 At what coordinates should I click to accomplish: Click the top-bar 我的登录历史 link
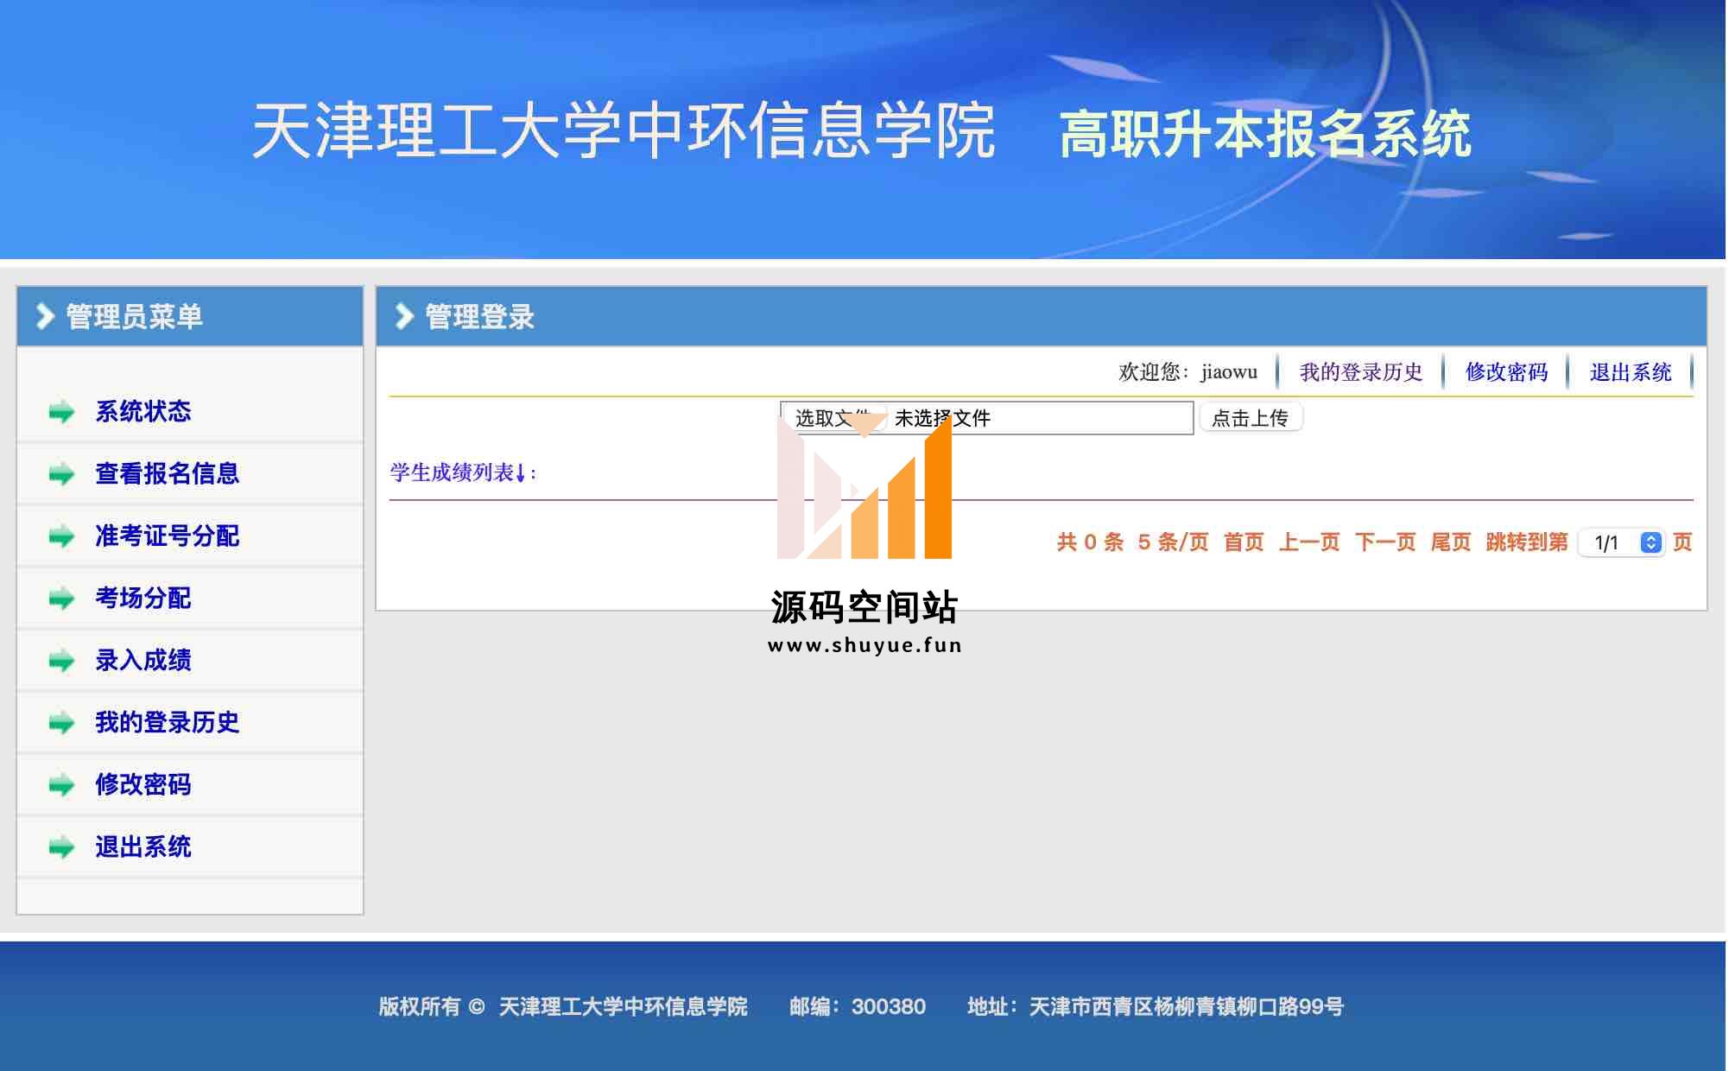coord(1361,372)
